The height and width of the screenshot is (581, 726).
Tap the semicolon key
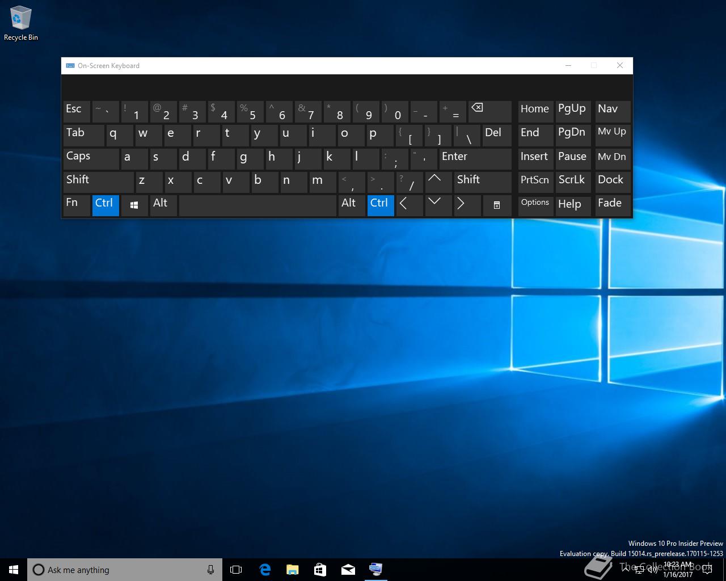(x=395, y=159)
